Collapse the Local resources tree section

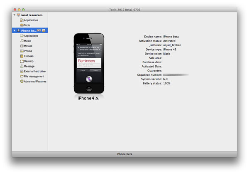click(x=15, y=15)
